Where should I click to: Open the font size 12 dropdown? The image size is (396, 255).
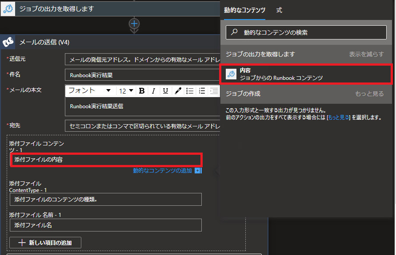point(126,91)
